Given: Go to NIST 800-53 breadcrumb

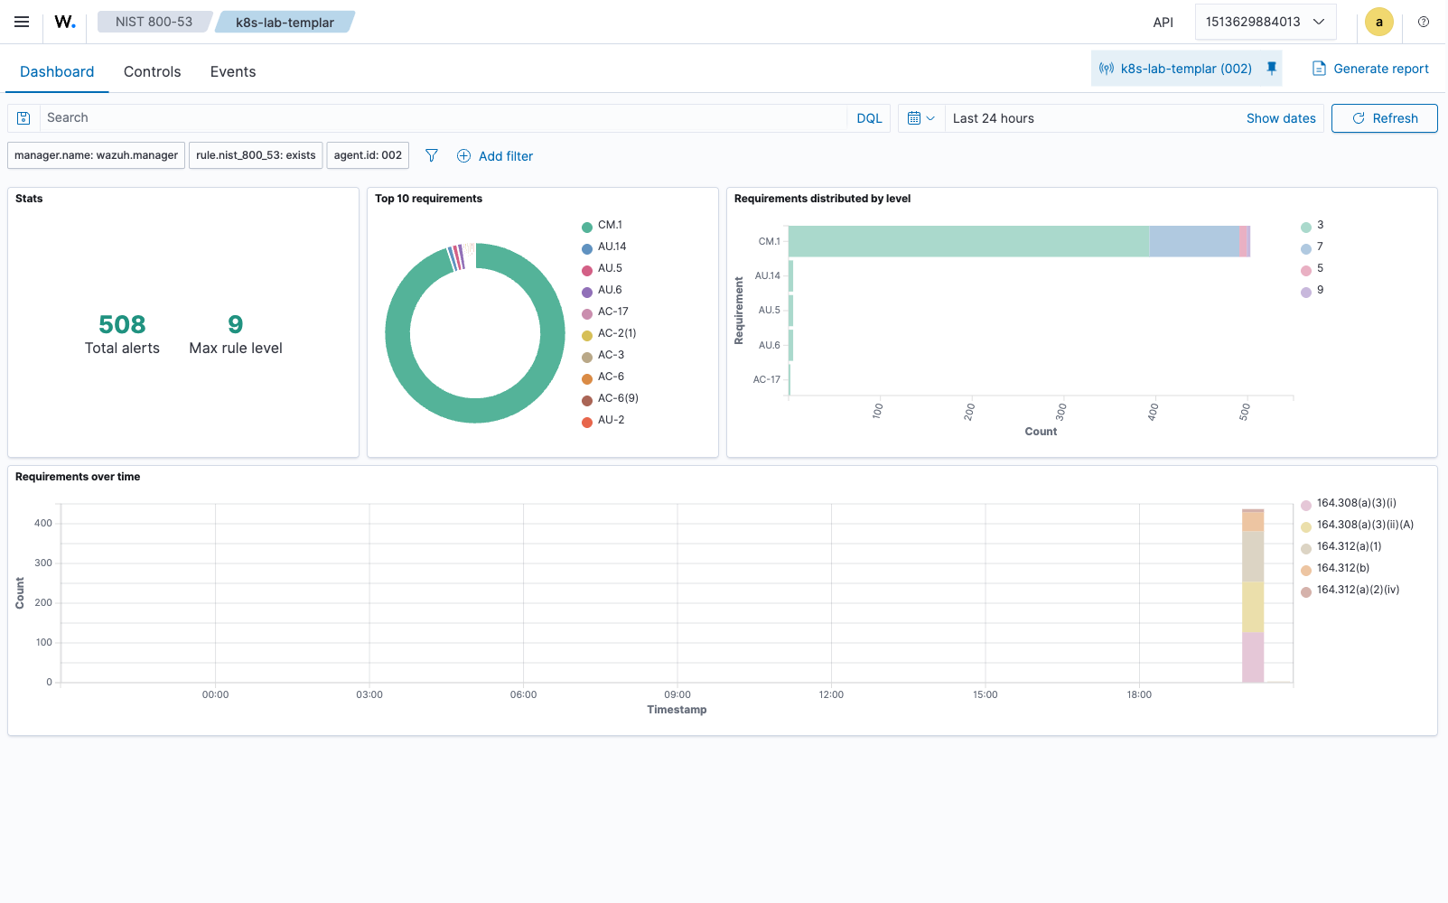Looking at the screenshot, I should [x=154, y=22].
